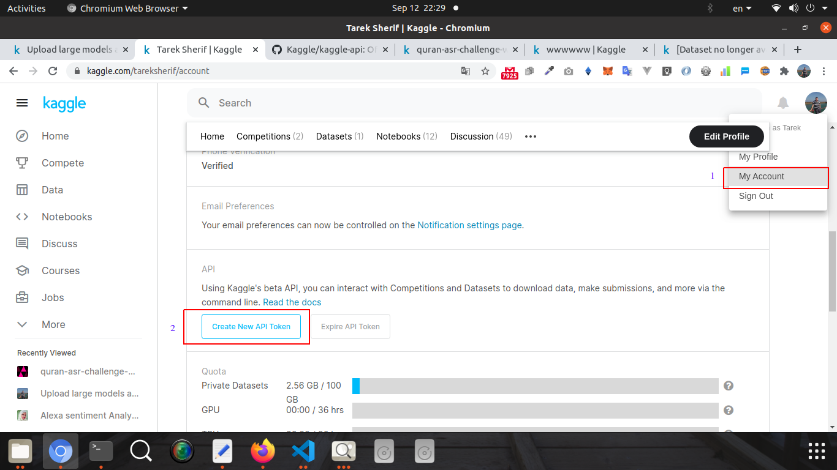
Task: Open recently viewed Upload large models item
Action: pos(78,394)
